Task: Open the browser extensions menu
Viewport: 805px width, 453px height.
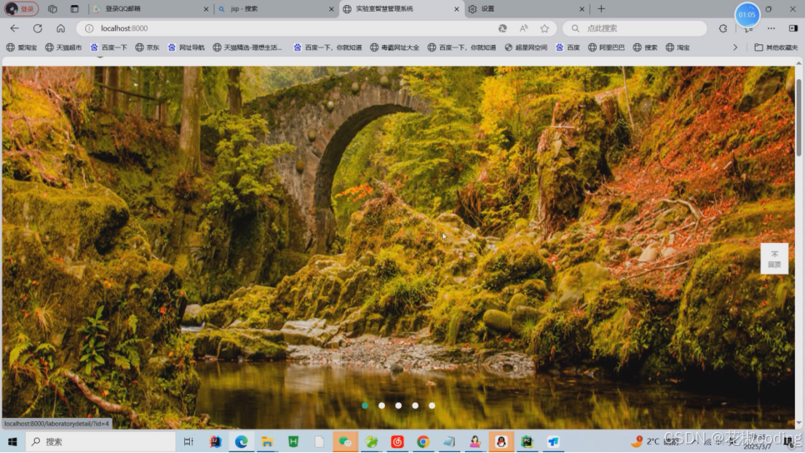Action: [723, 28]
